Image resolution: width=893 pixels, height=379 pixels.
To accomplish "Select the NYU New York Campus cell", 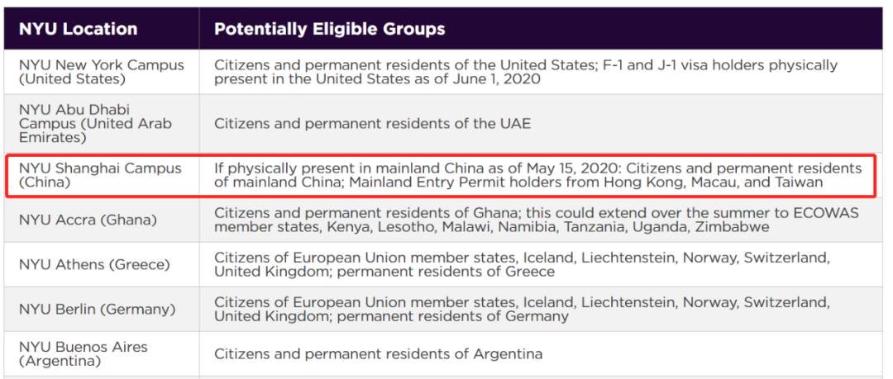I will [x=102, y=72].
